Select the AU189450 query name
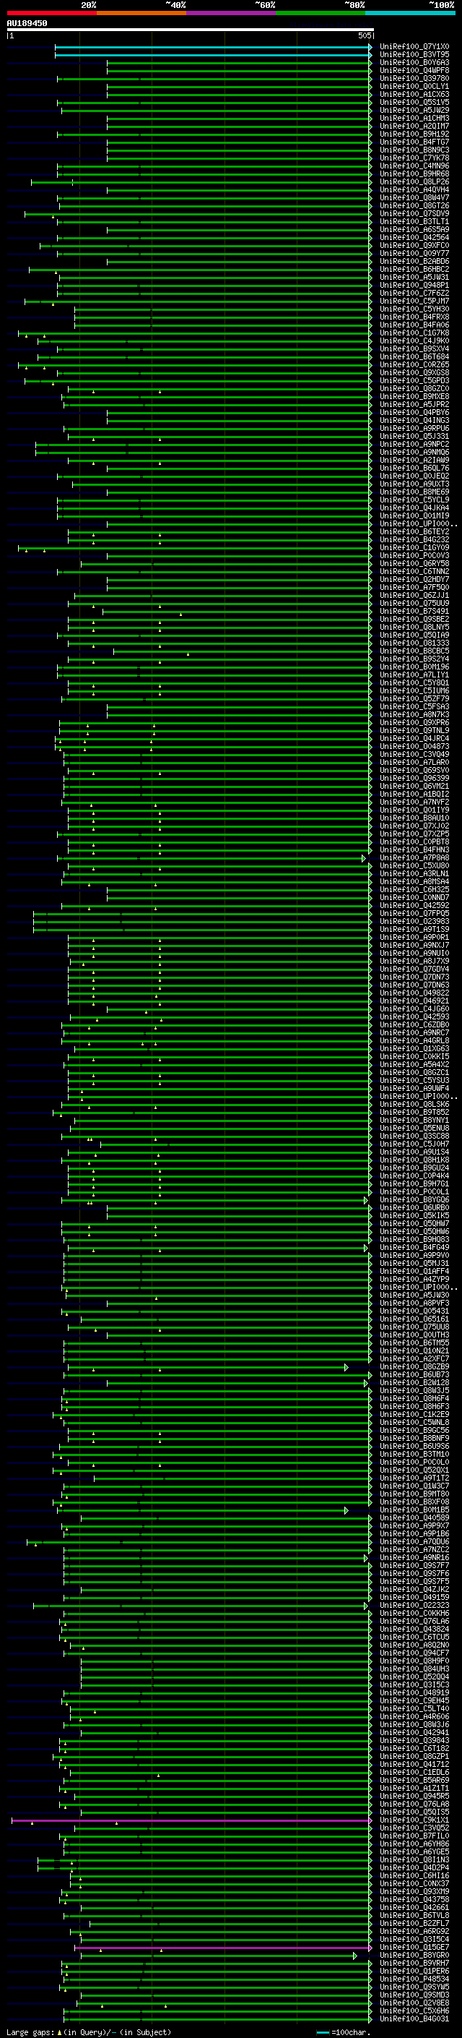The width and height of the screenshot is (462, 2038). [x=27, y=23]
